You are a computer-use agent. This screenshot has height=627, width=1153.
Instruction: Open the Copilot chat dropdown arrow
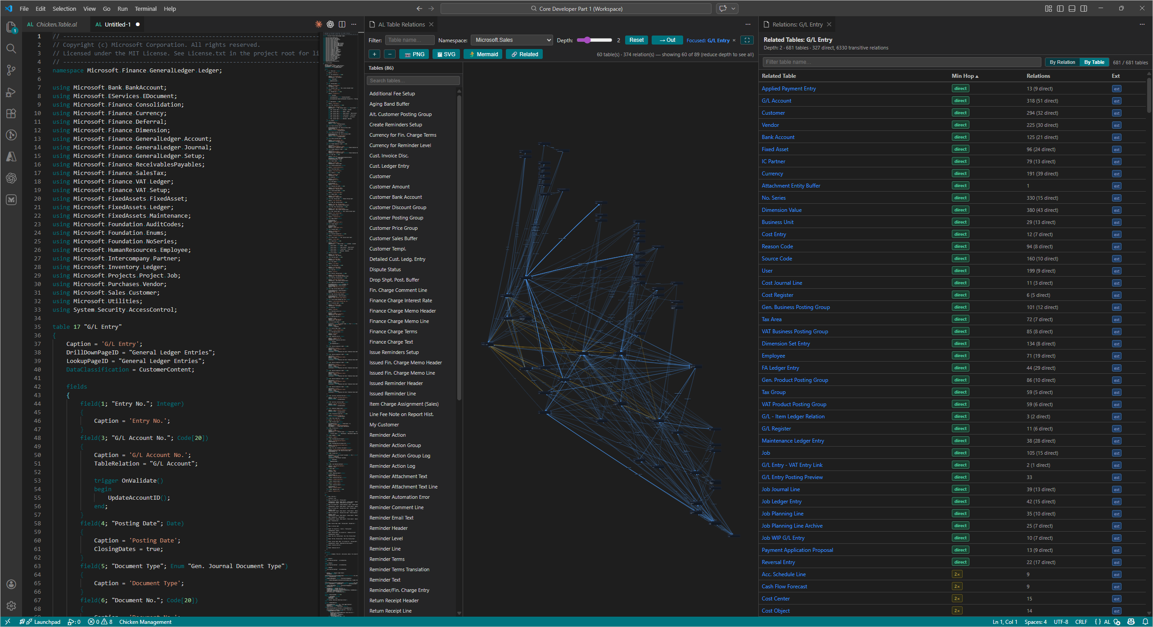coord(734,9)
